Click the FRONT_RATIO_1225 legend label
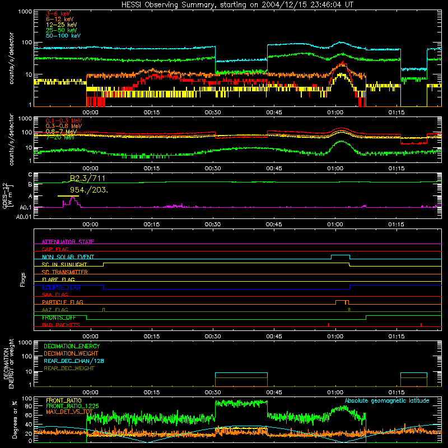Viewport: 448px width, 448px height. pos(73,406)
